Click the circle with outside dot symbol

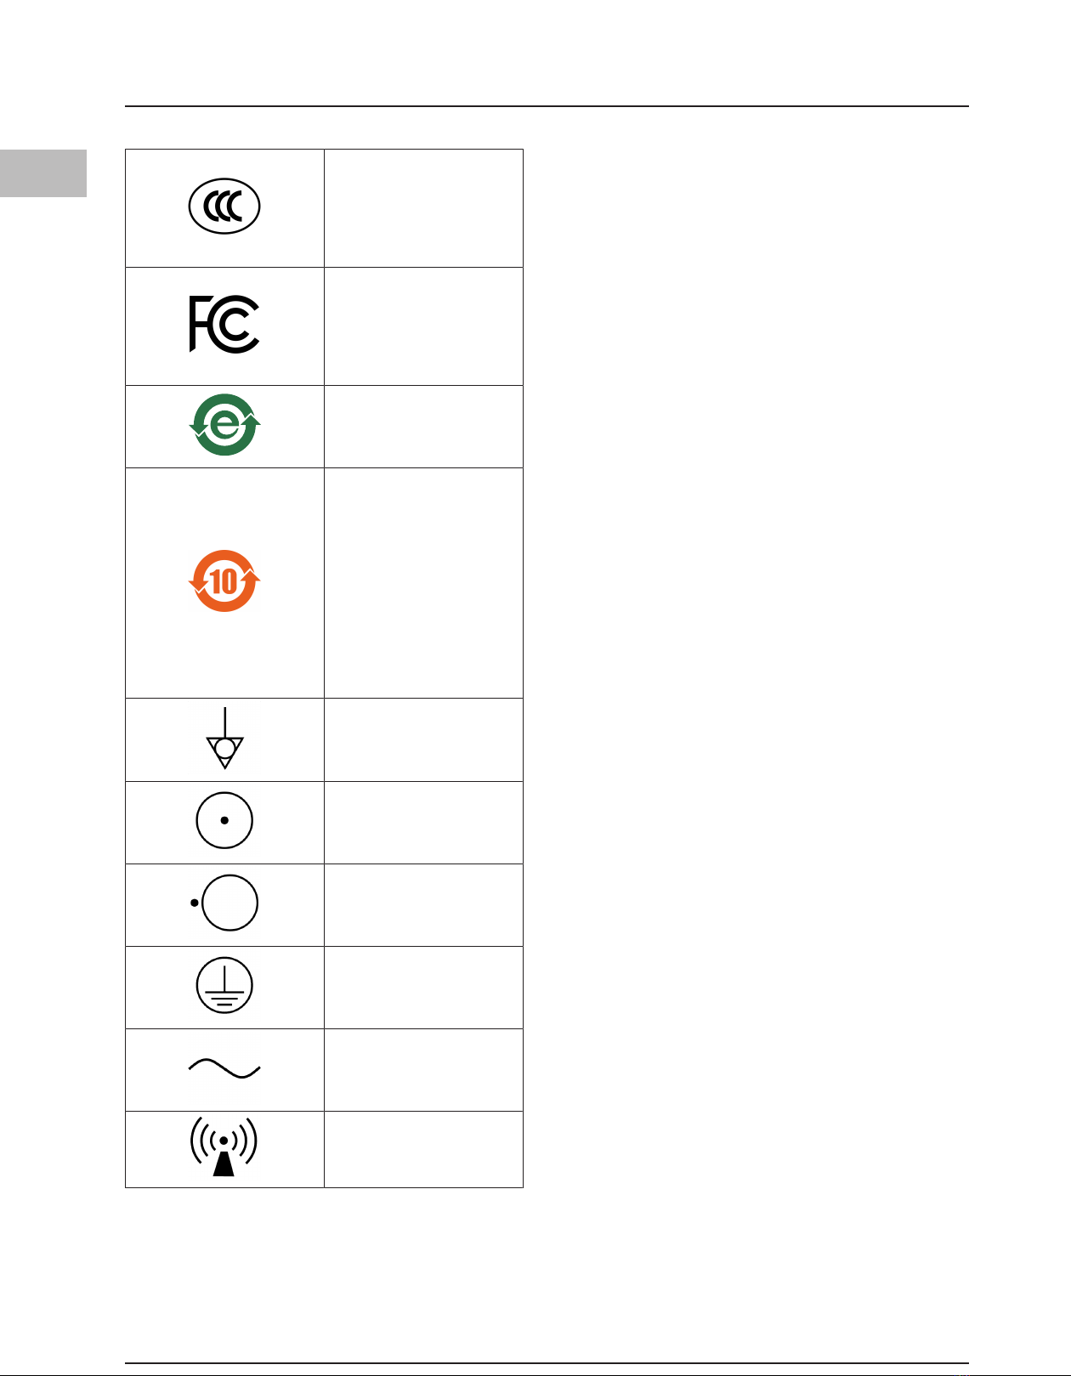pyautogui.click(x=224, y=903)
